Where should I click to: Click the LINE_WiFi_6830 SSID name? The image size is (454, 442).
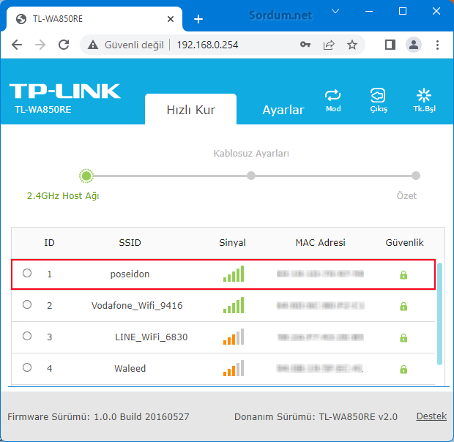point(151,337)
